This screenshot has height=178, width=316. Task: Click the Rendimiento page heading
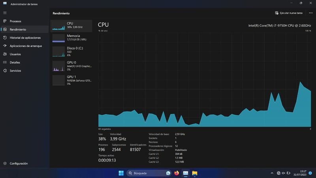61,13
